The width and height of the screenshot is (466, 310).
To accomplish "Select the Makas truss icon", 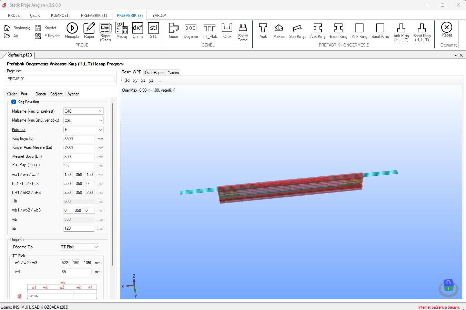I will point(279,30).
